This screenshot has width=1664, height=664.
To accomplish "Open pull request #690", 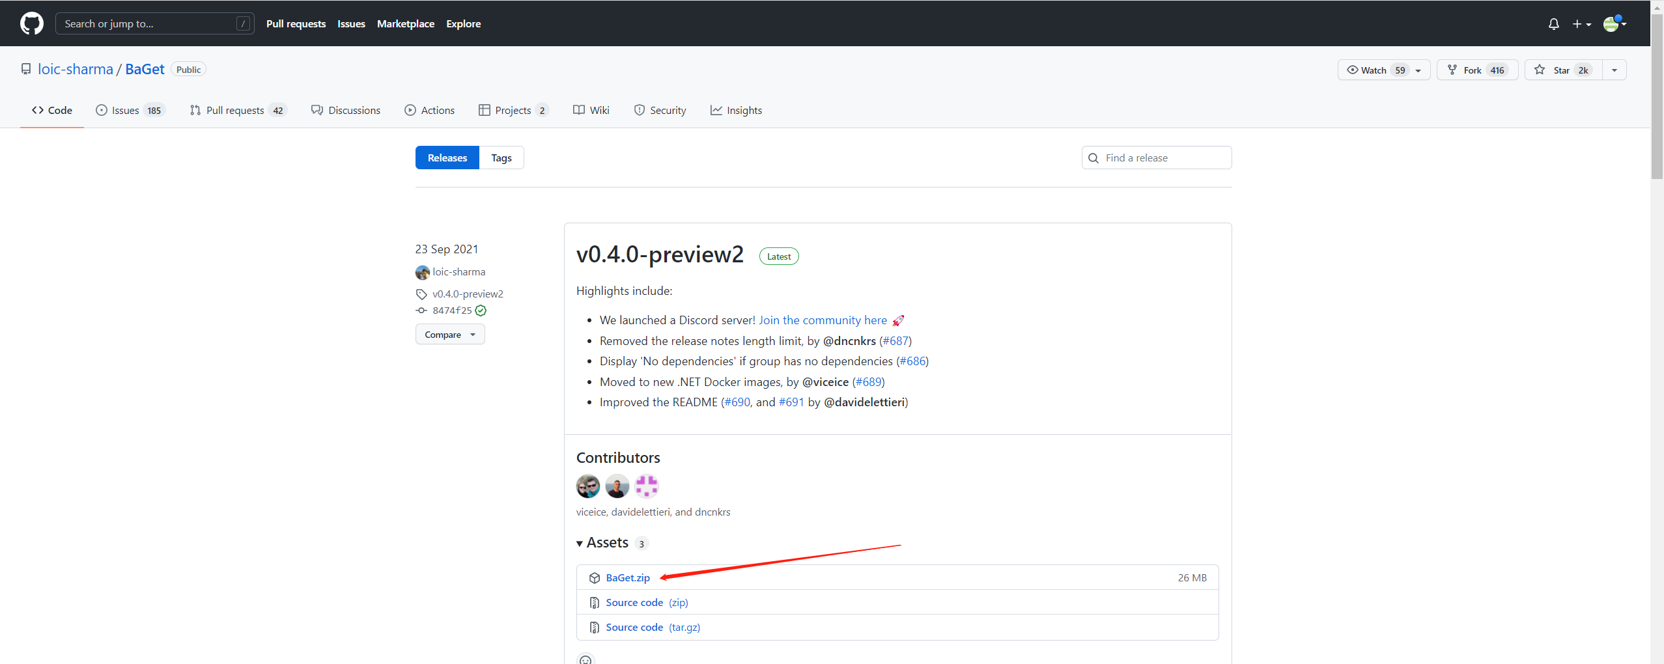I will (737, 402).
